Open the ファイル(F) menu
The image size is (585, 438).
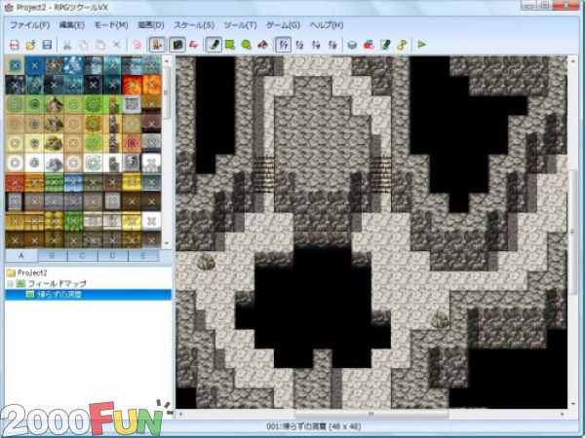coord(29,23)
